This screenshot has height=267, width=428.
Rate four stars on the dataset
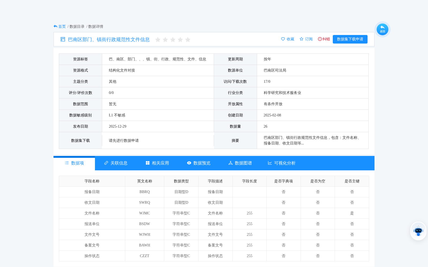(x=180, y=40)
